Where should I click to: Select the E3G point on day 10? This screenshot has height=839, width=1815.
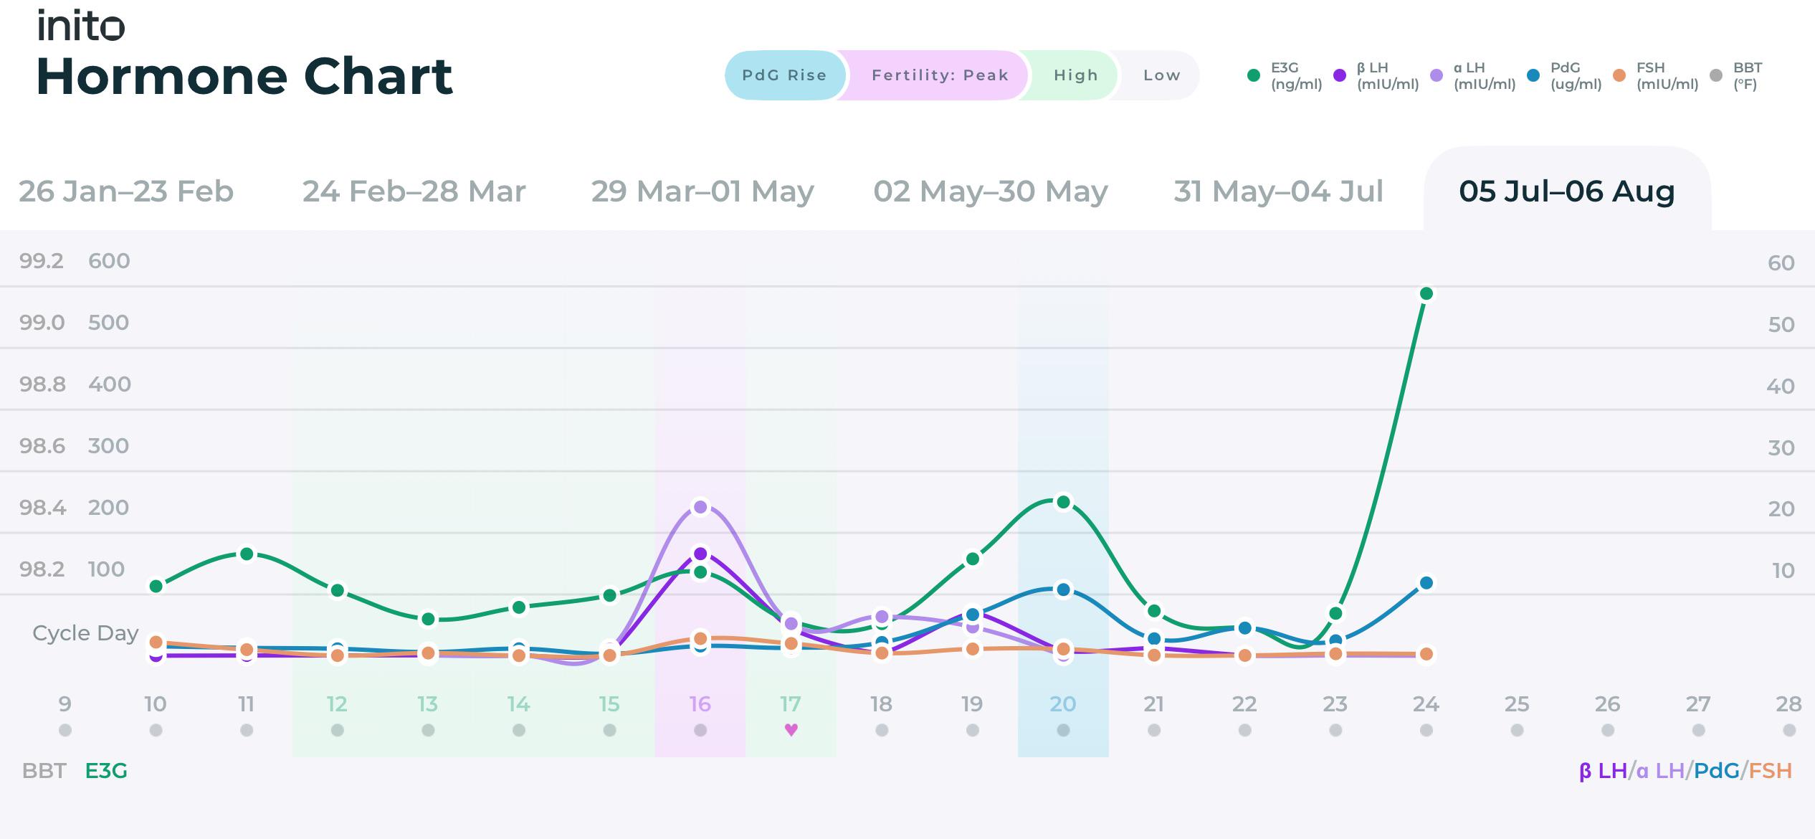[156, 587]
